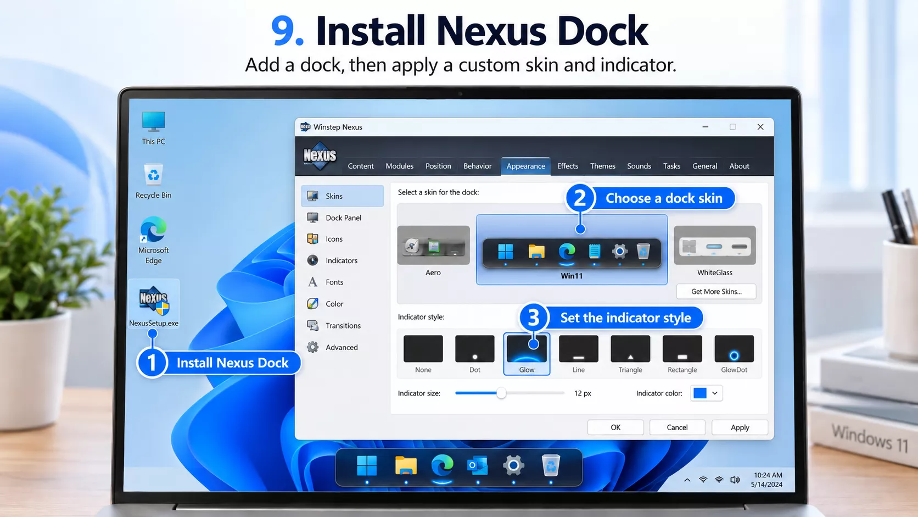Choose the Line indicator style
This screenshot has height=517, width=918.
tap(579, 354)
